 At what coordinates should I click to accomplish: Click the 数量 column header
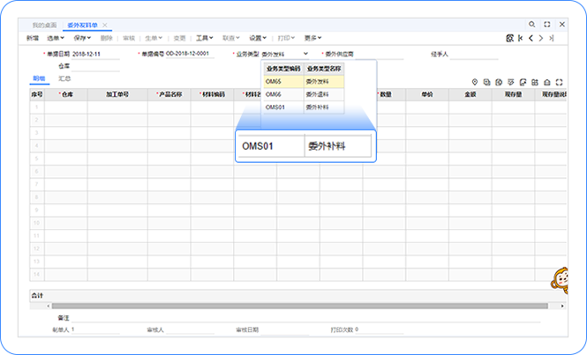[384, 94]
